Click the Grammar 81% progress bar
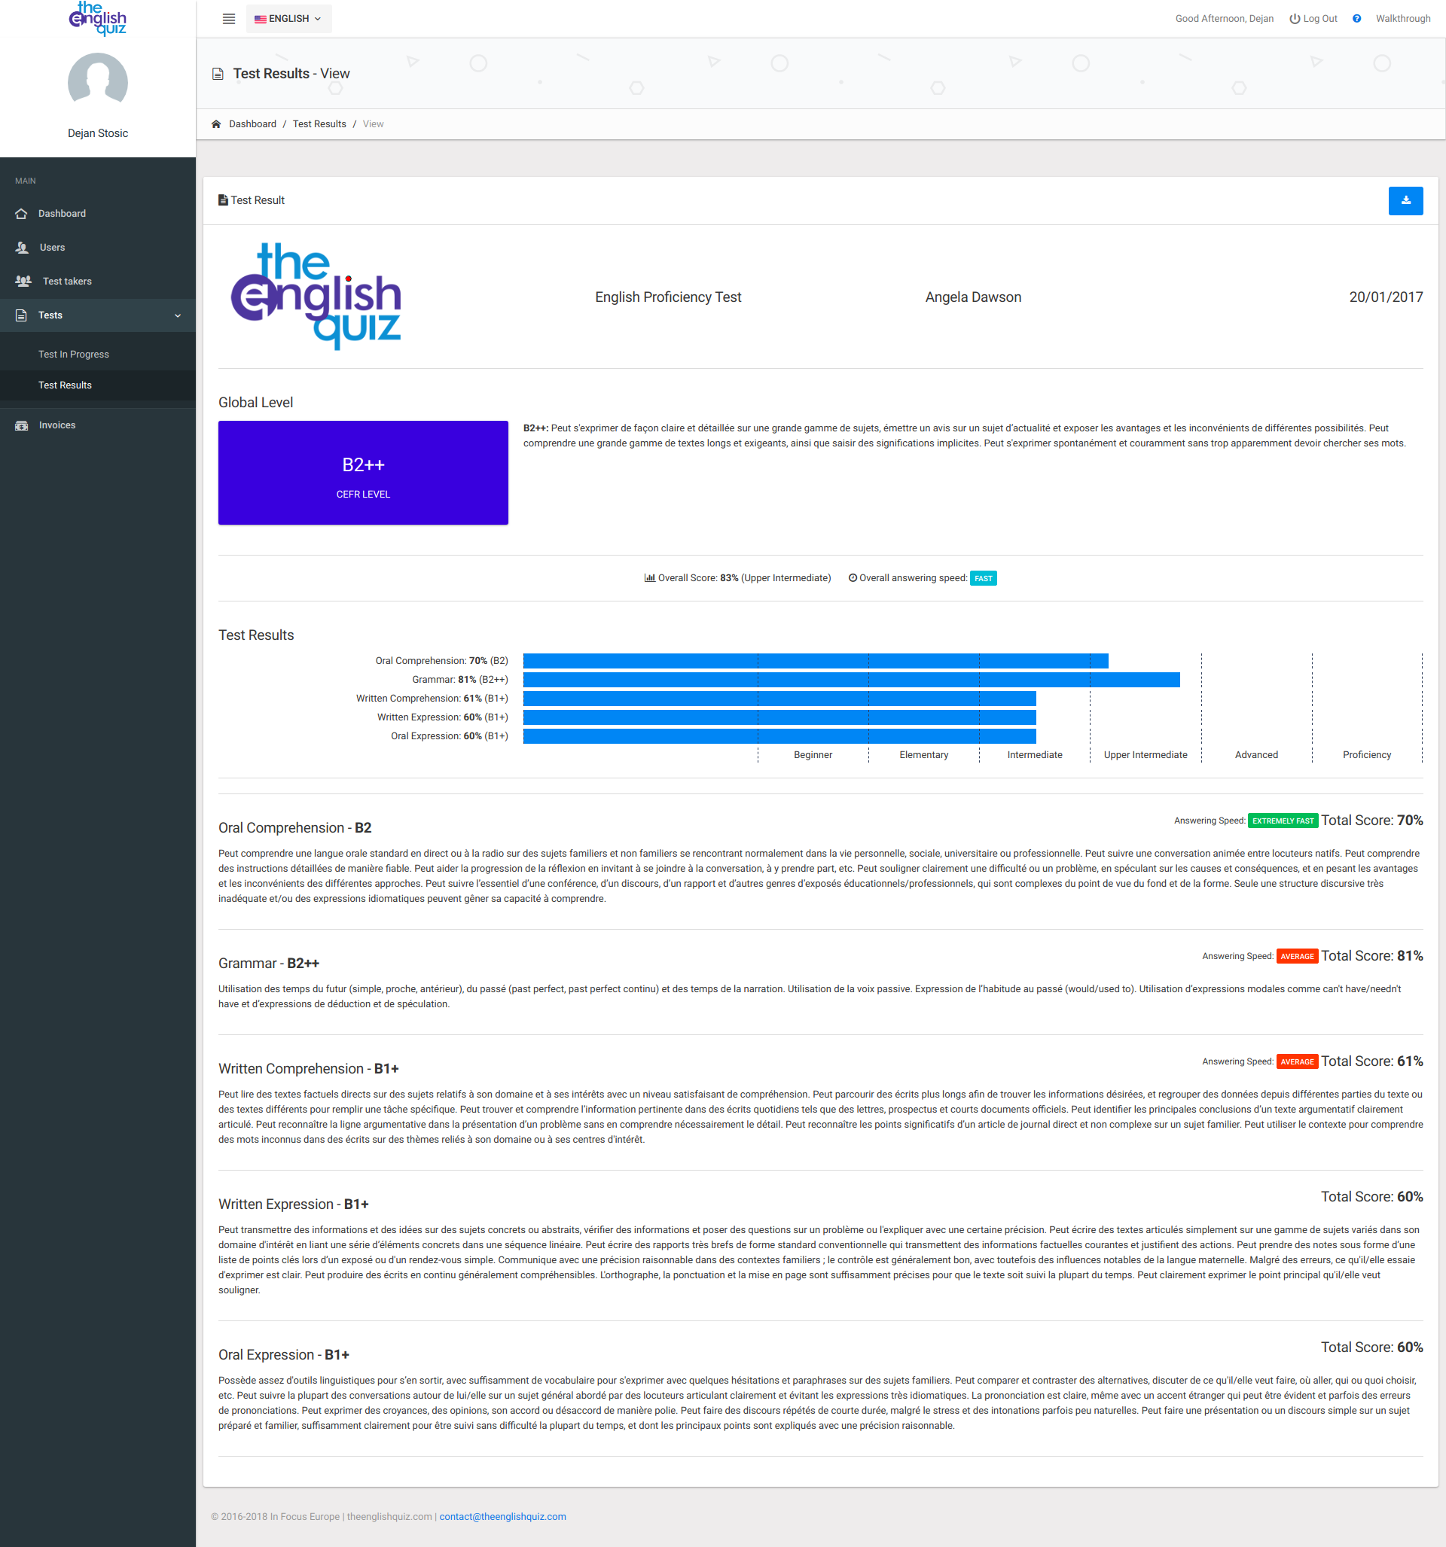Viewport: 1446px width, 1547px height. (x=851, y=680)
